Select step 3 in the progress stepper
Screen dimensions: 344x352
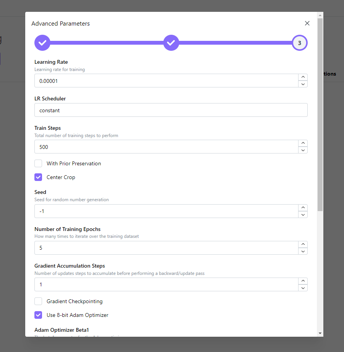point(299,43)
